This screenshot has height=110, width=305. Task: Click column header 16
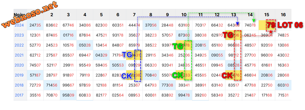(283, 15)
